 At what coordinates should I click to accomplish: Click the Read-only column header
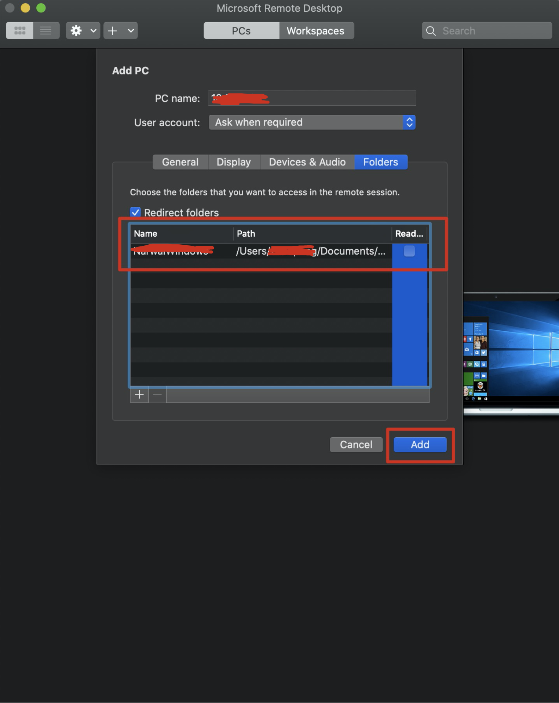pos(409,234)
